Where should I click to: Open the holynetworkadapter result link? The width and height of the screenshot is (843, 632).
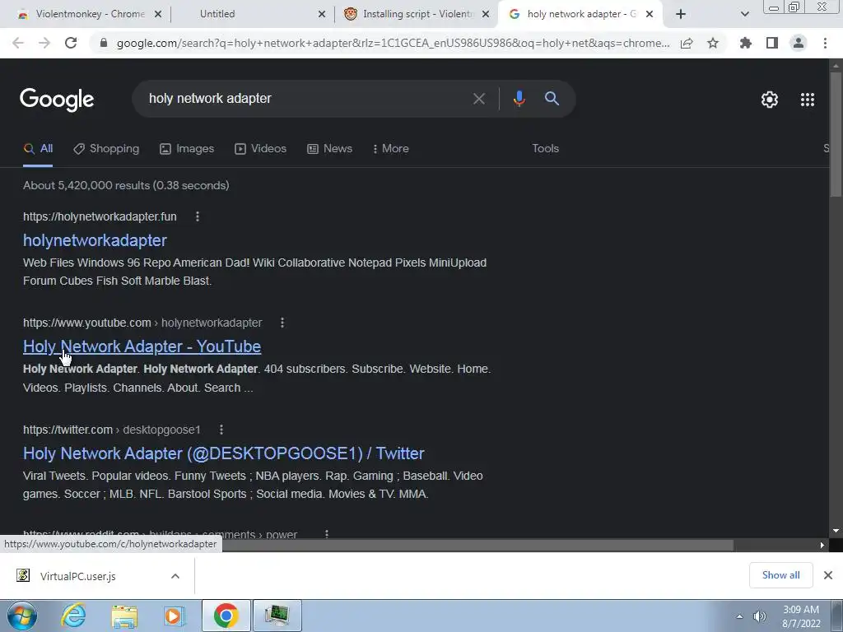click(95, 240)
